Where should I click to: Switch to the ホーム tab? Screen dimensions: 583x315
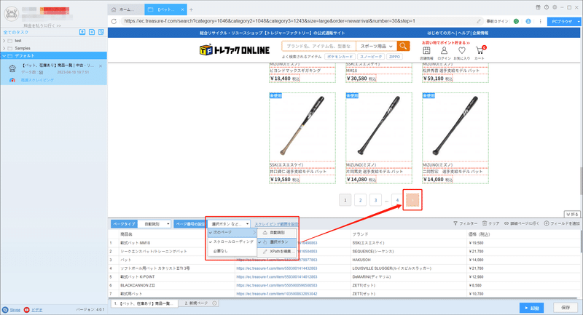coord(125,9)
